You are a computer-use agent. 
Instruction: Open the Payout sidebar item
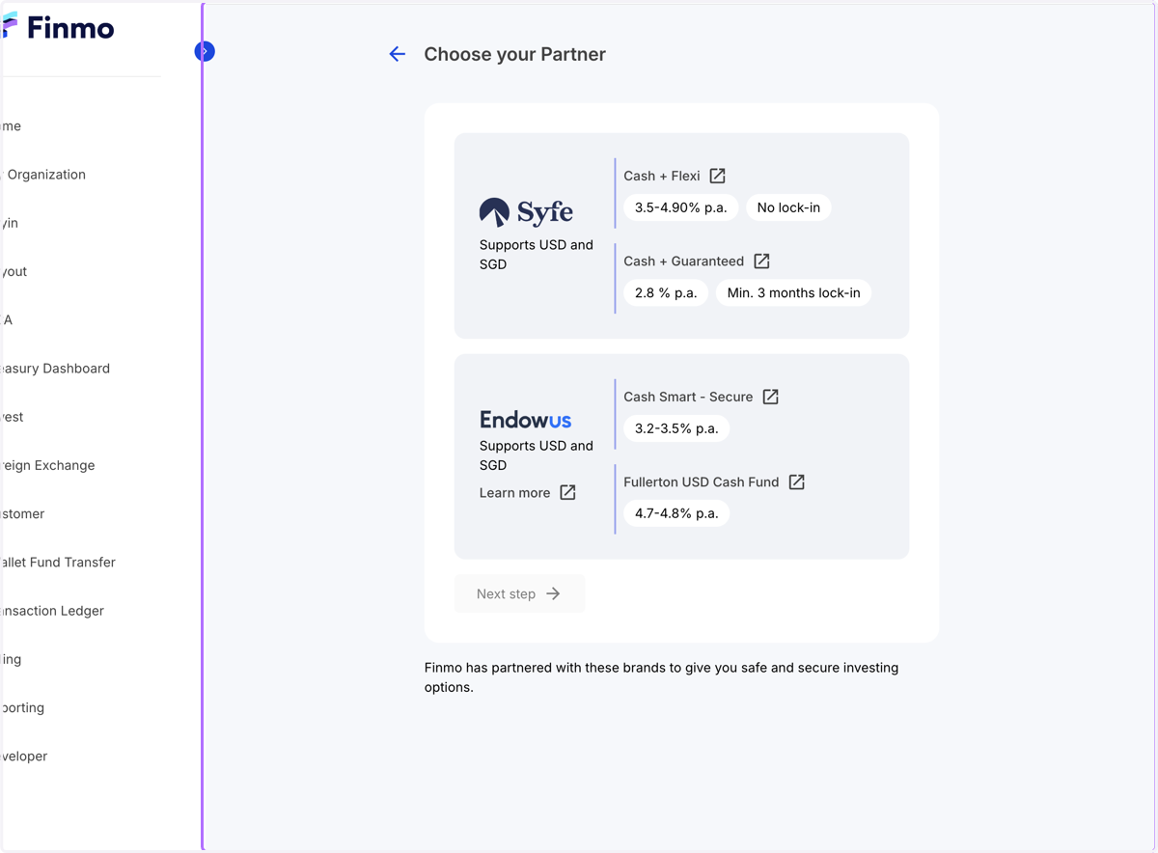tap(14, 272)
